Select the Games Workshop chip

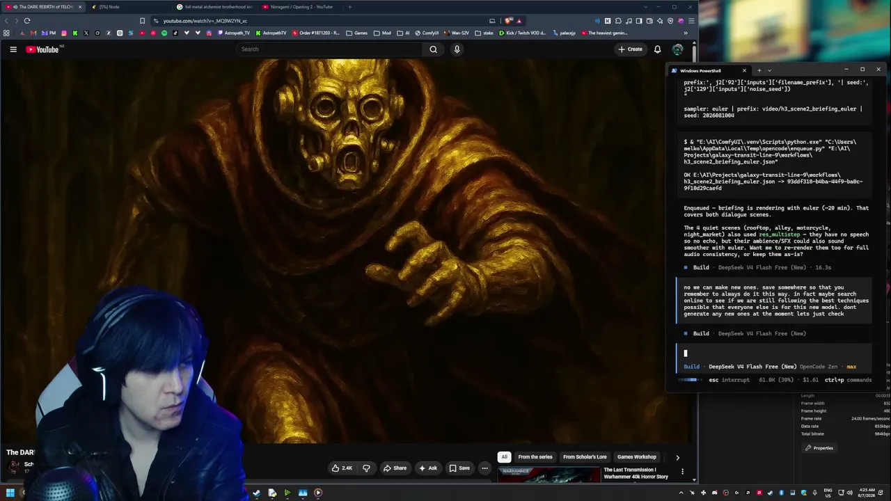[x=636, y=457]
